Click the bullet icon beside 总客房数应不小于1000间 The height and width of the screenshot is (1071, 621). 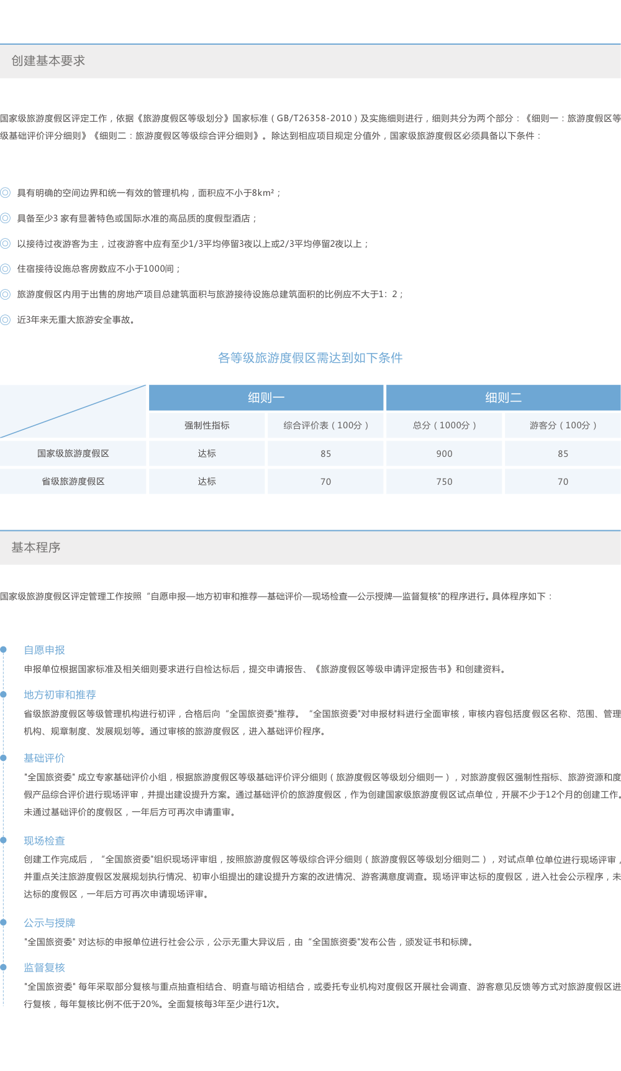[5, 269]
